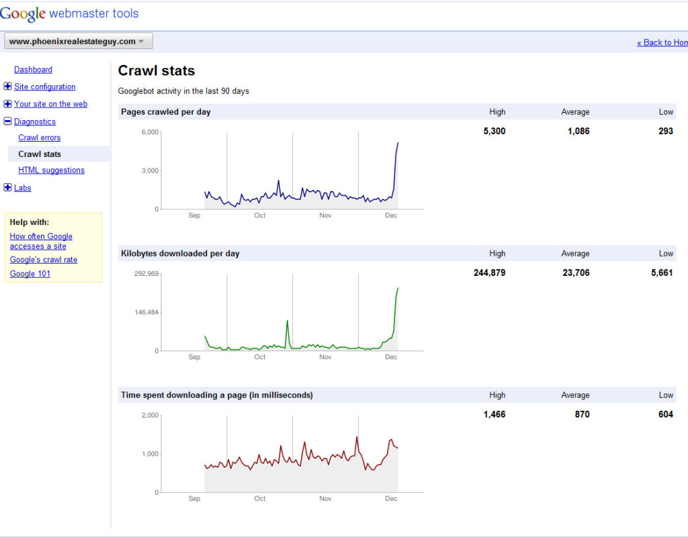Viewport: 688px width, 537px height.
Task: Click the 6,000 axis label on pages chart
Action: [150, 132]
